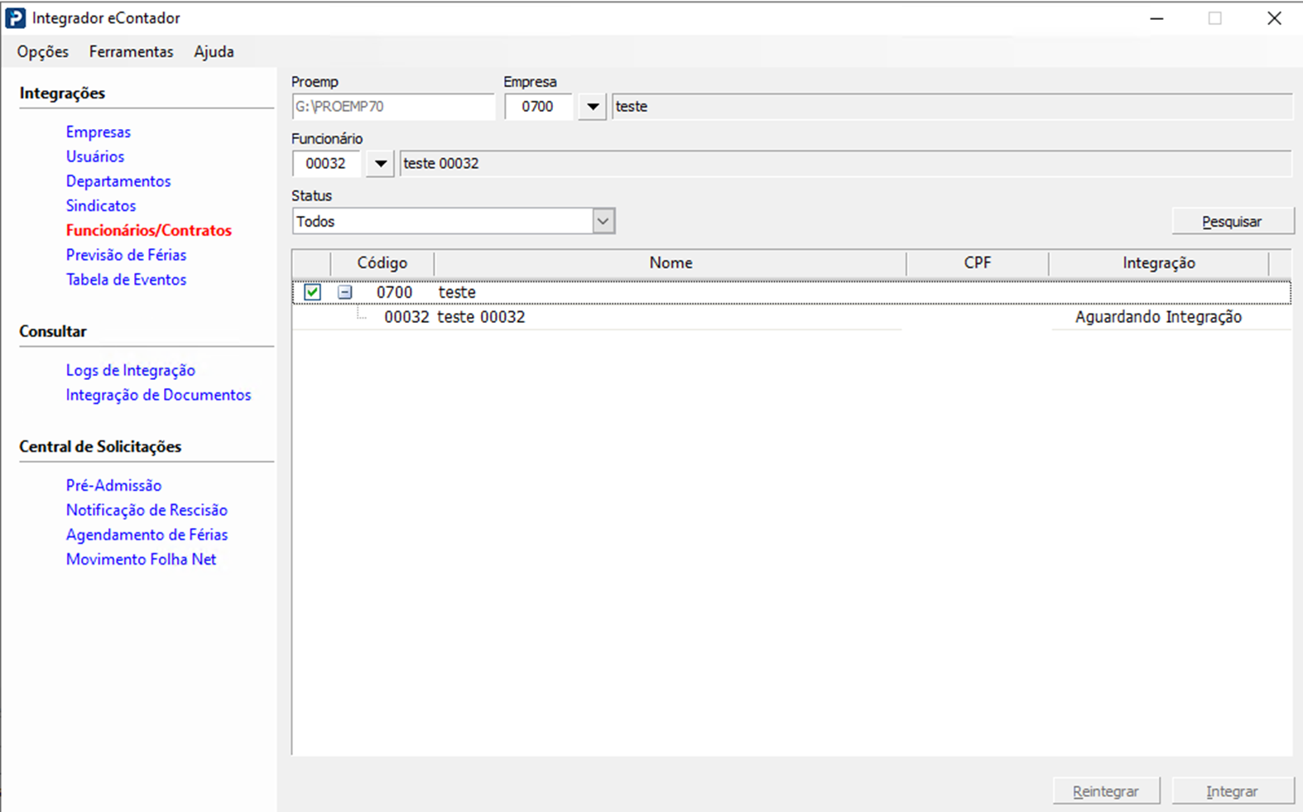Open the Ajuda menu
Screen dimensions: 1303x812
pyautogui.click(x=214, y=51)
